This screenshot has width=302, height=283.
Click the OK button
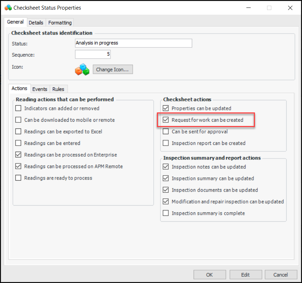pyautogui.click(x=209, y=274)
